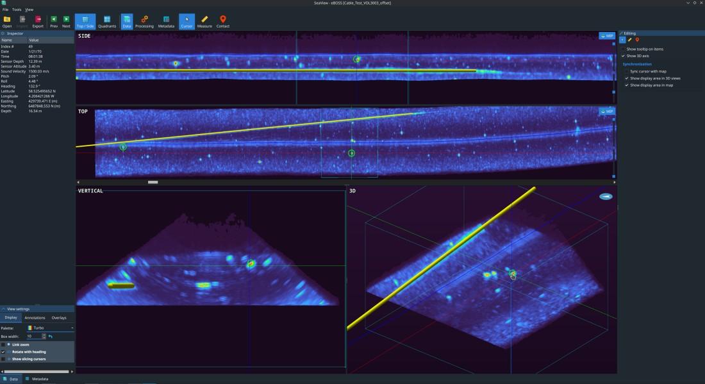Viewport: 705px width, 384px height.
Task: Open the Palette dropdown showing Turbo
Action: tap(50, 328)
